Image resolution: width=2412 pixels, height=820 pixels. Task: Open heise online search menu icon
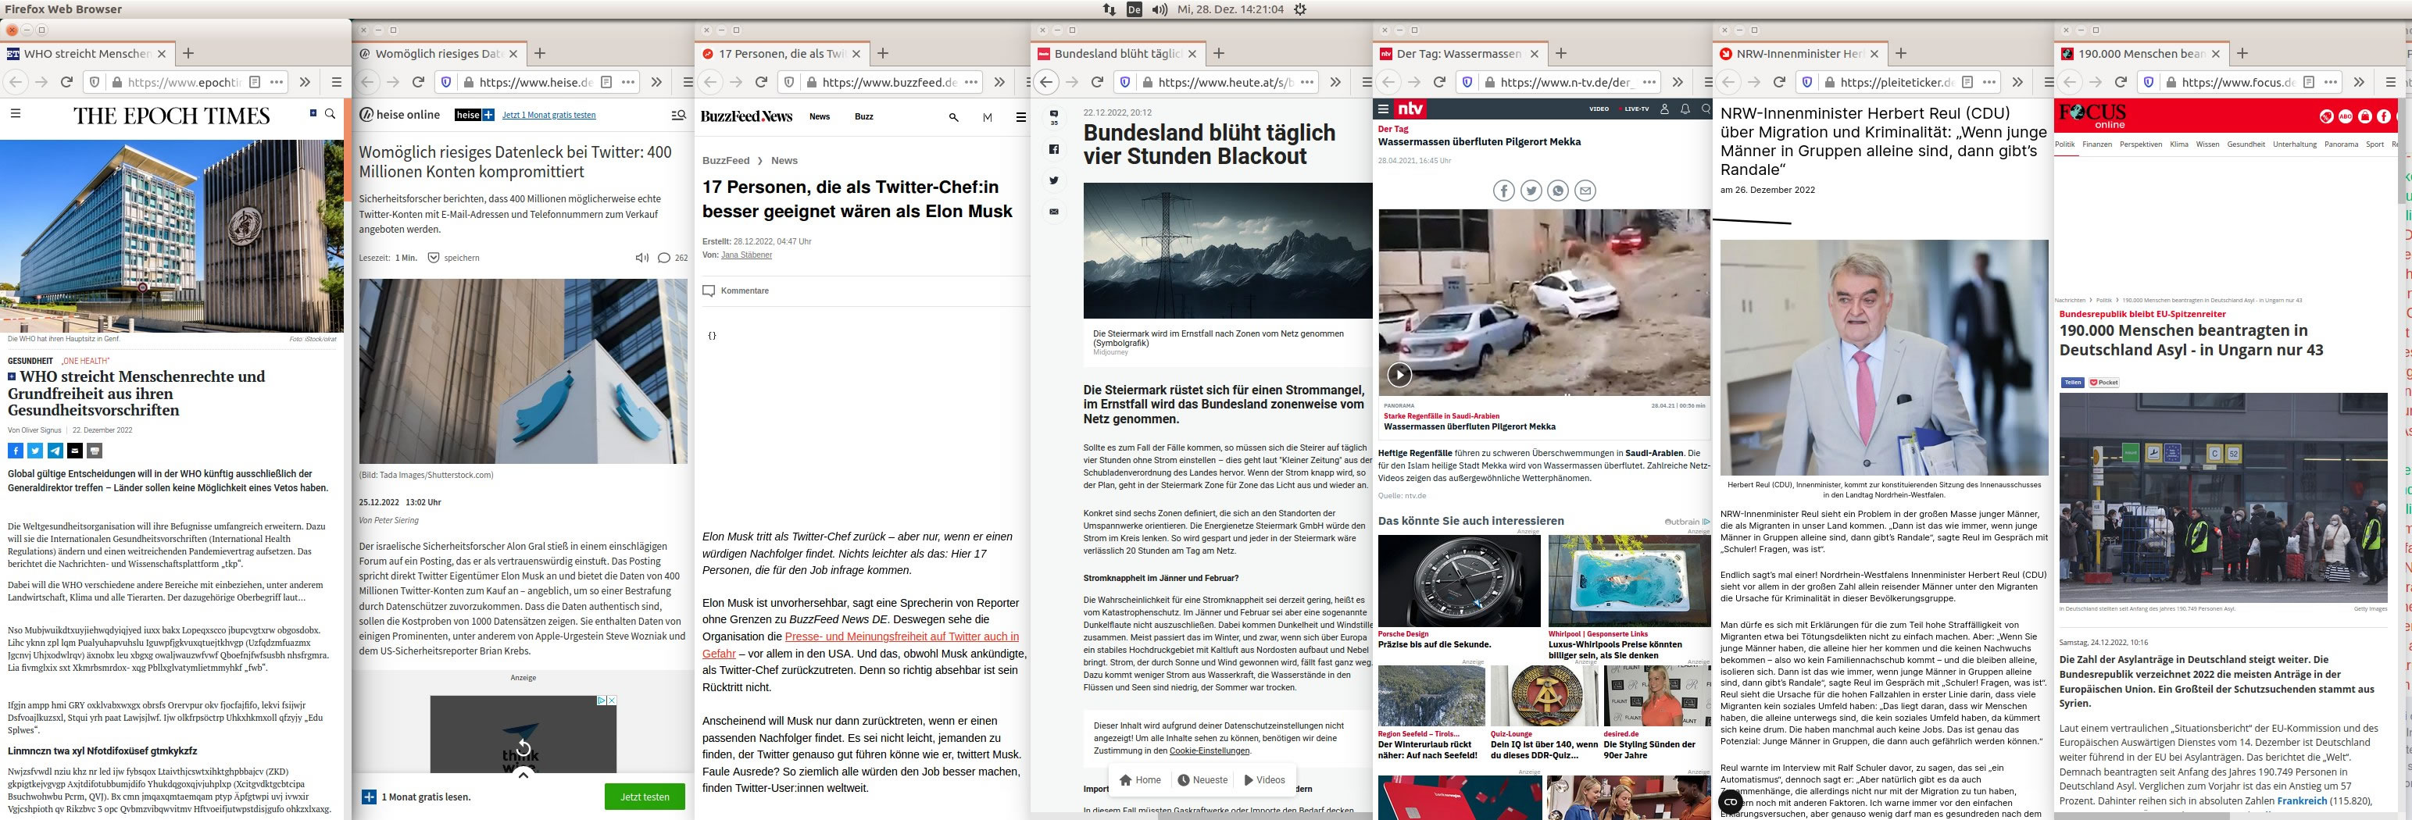(x=679, y=115)
